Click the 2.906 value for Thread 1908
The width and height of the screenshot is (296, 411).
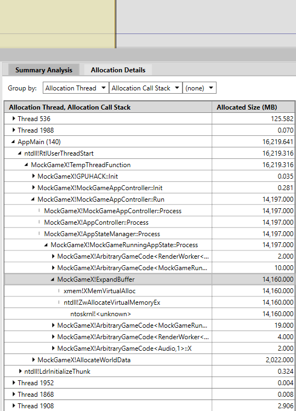point(285,406)
